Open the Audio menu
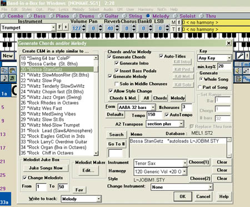The image size is (250, 207). coord(108,9)
